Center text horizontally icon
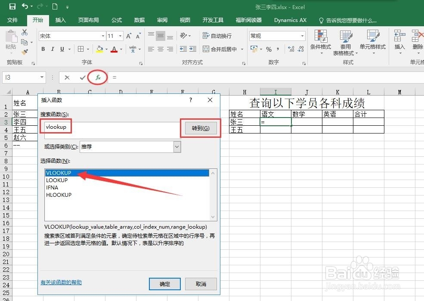Viewport: 424px width, 301px height. coord(161,49)
